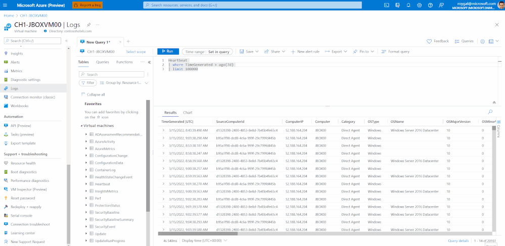Open the Columns panel on the right
Viewport: 505px width, 246px height.
tap(498, 129)
